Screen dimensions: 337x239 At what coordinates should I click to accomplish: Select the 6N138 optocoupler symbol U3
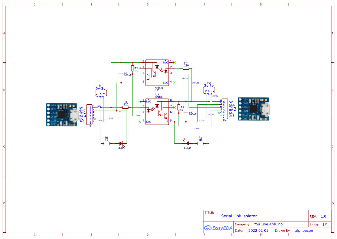point(157,111)
